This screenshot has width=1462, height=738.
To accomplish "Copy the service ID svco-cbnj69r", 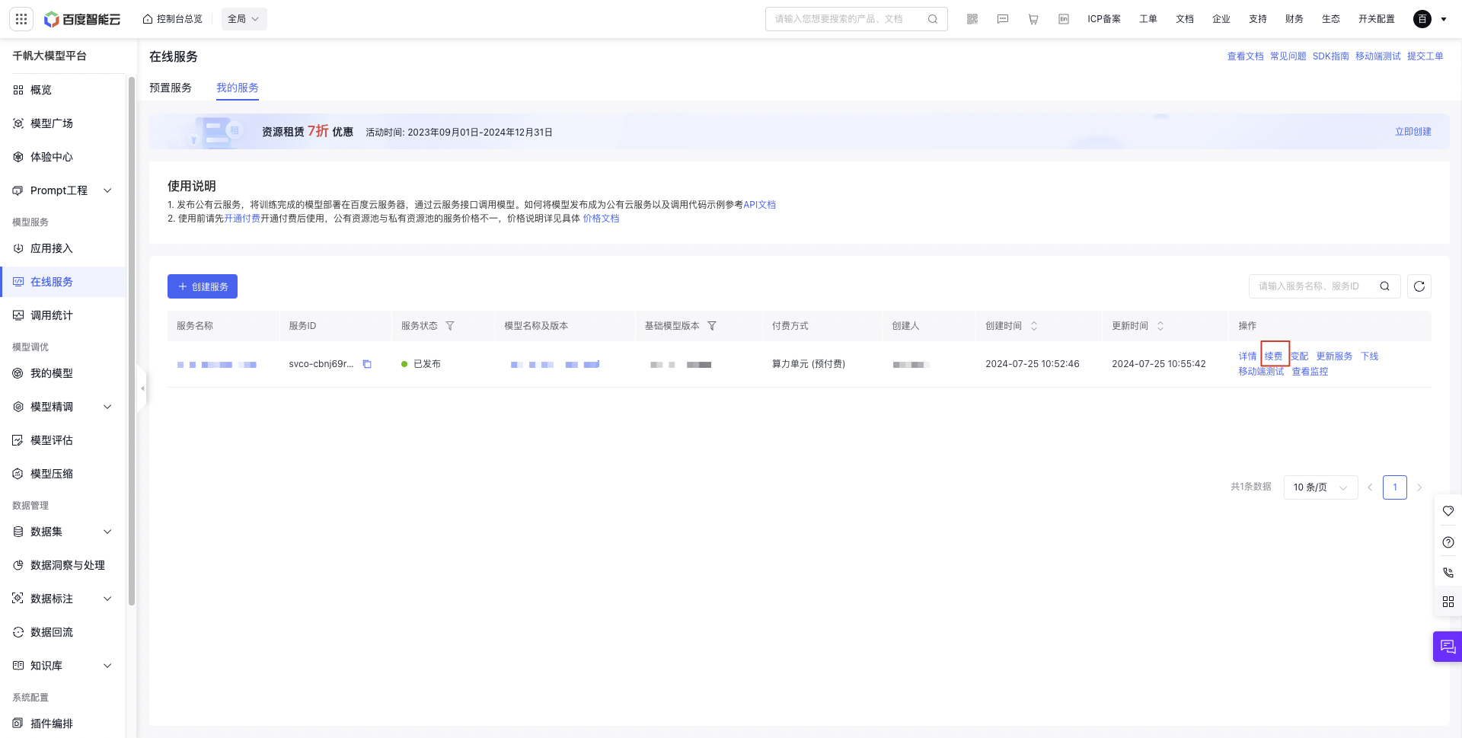I will pyautogui.click(x=367, y=364).
